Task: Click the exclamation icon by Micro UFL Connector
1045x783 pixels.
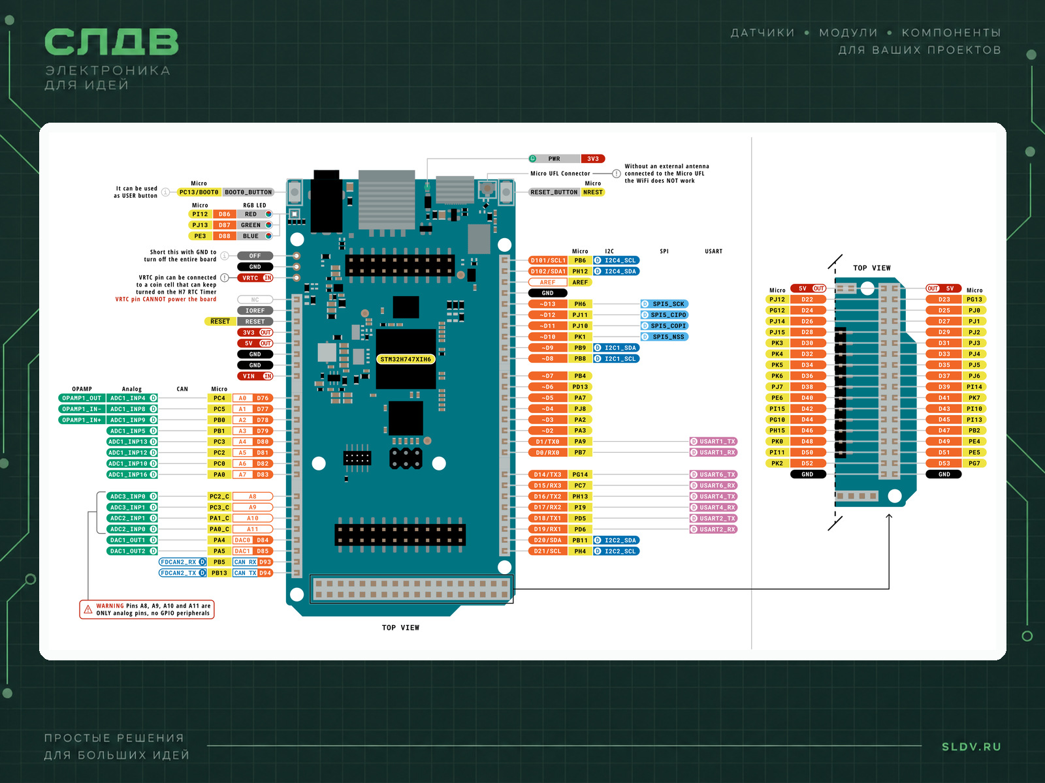Action: coord(617,174)
